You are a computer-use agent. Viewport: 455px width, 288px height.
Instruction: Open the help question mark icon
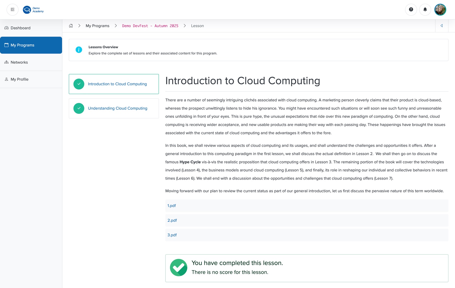coord(411,10)
